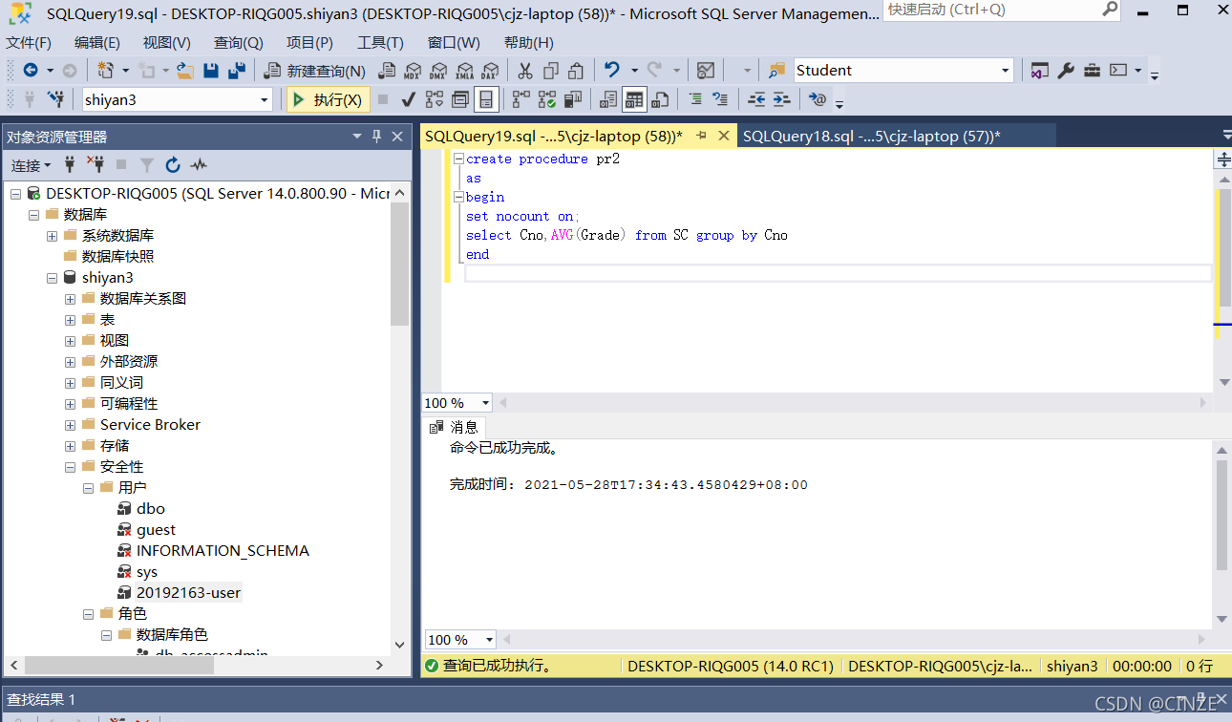Open the Properties wrench icon

tap(1066, 71)
